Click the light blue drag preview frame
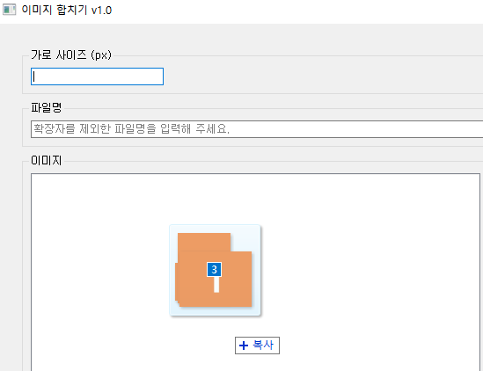The height and width of the screenshot is (371, 483). pos(215,270)
